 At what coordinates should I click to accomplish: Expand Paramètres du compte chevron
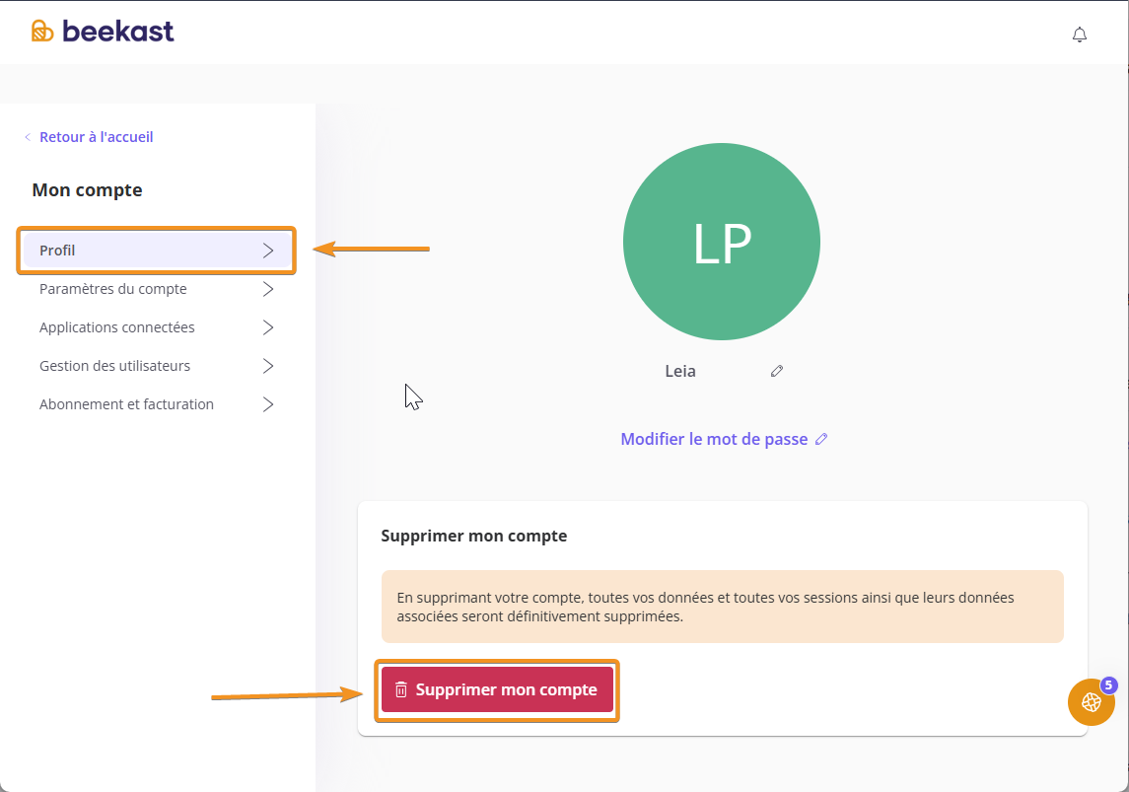pos(268,289)
